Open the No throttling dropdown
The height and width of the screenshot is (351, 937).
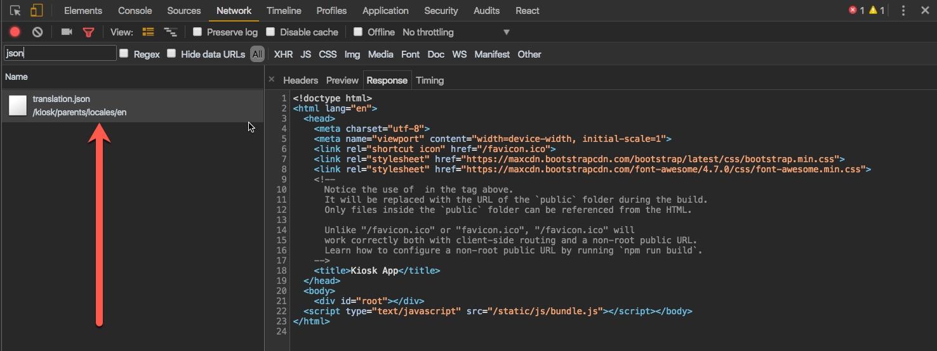pyautogui.click(x=456, y=32)
